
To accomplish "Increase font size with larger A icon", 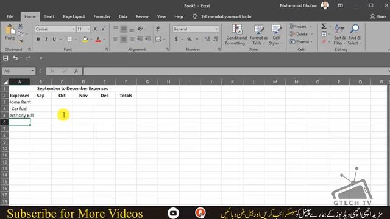I will (x=96, y=29).
